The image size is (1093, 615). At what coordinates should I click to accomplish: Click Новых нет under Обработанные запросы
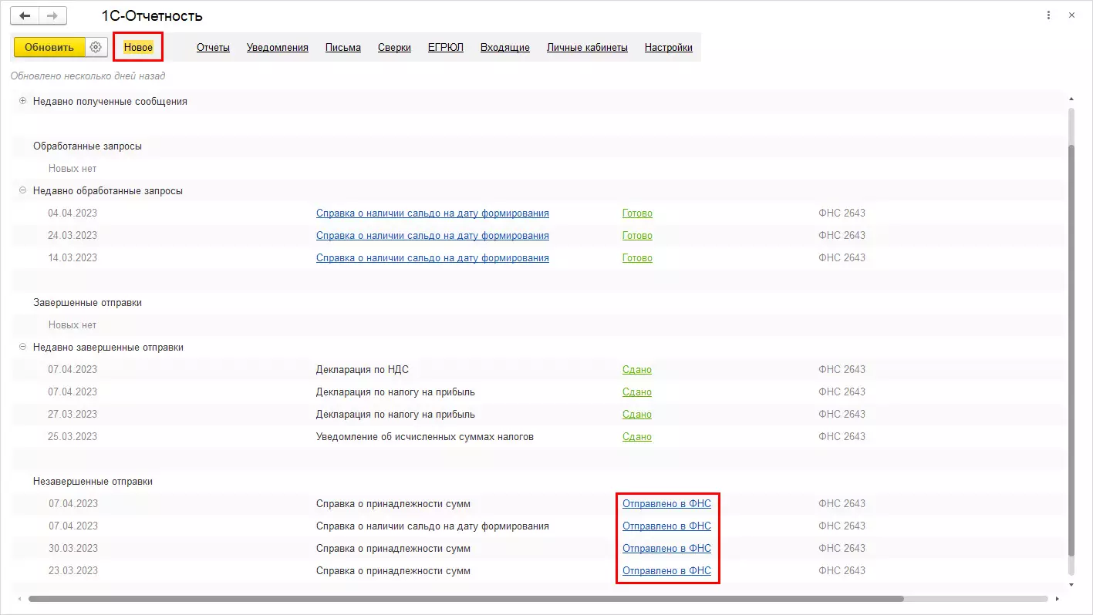click(73, 168)
